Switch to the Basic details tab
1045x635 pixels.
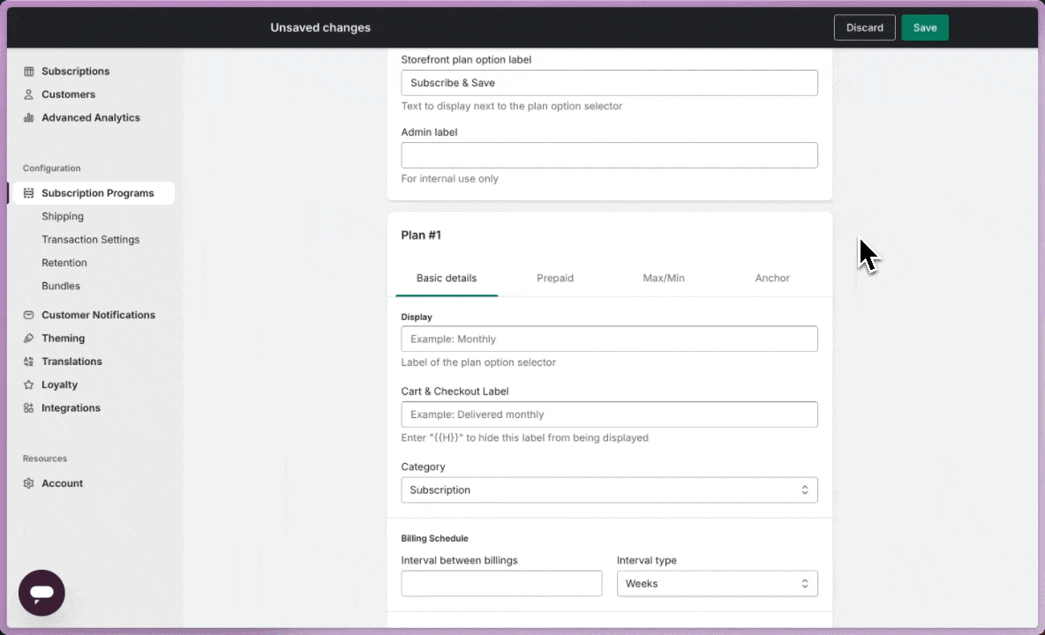(x=447, y=278)
